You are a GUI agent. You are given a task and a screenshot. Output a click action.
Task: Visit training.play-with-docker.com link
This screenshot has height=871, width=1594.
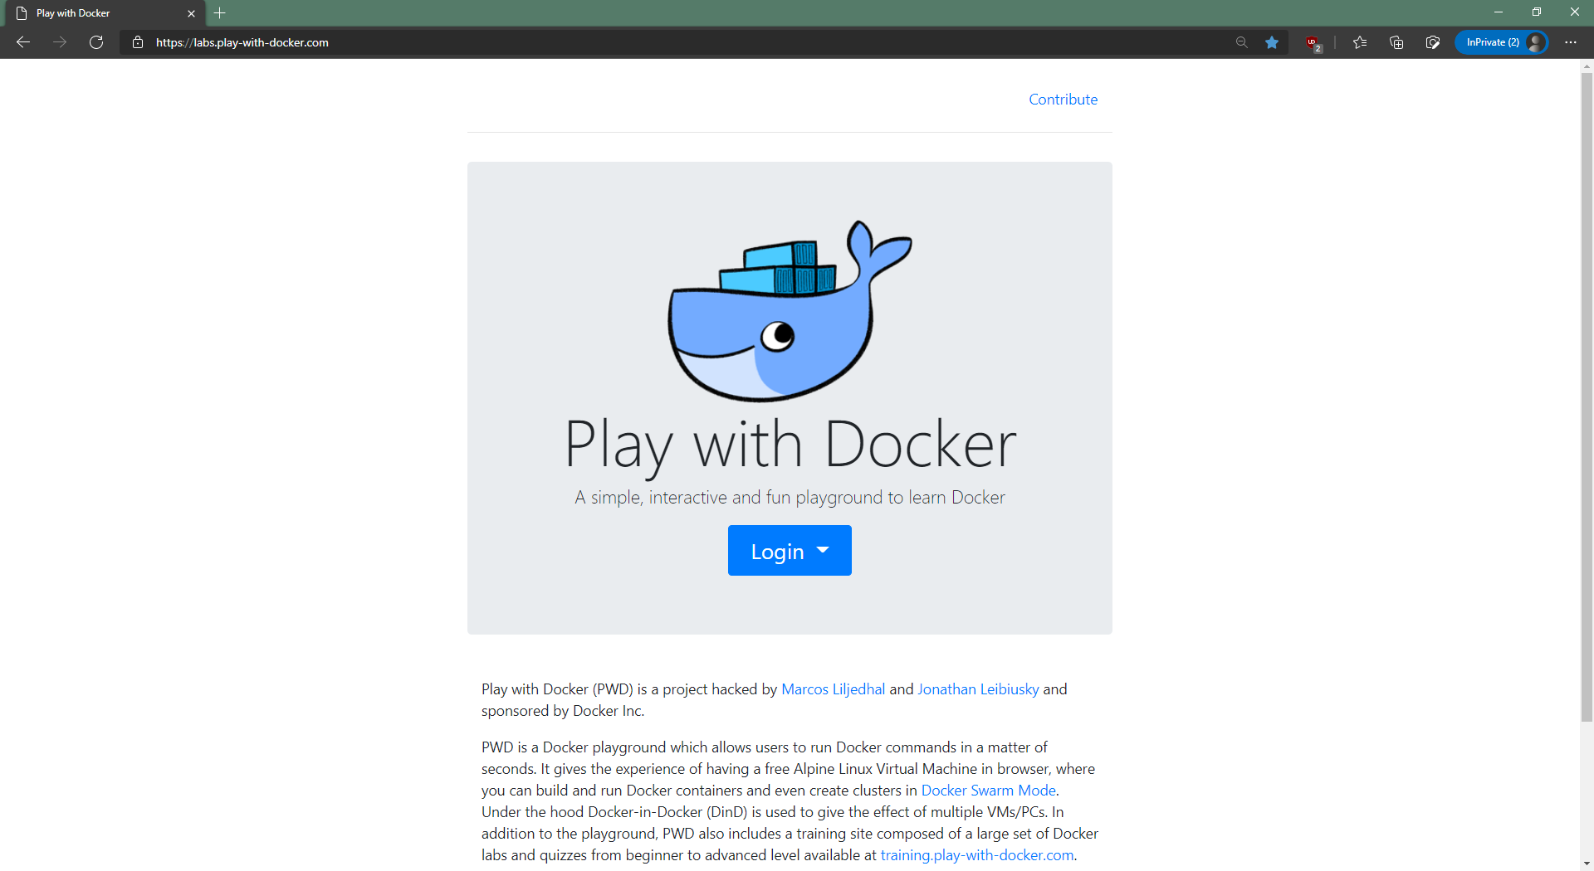(x=977, y=855)
